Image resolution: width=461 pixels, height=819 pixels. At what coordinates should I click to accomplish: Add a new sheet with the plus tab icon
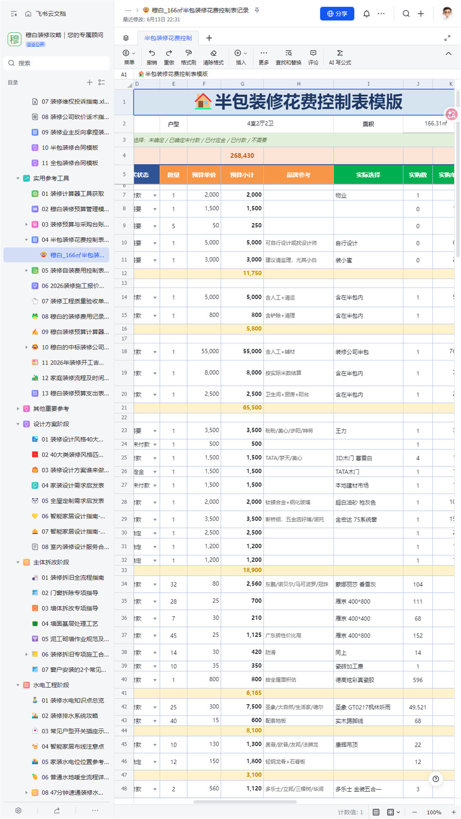209,38
